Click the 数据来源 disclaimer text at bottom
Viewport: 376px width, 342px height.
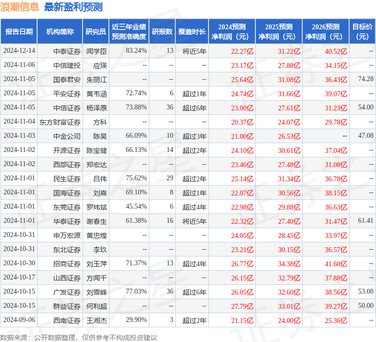(78, 337)
